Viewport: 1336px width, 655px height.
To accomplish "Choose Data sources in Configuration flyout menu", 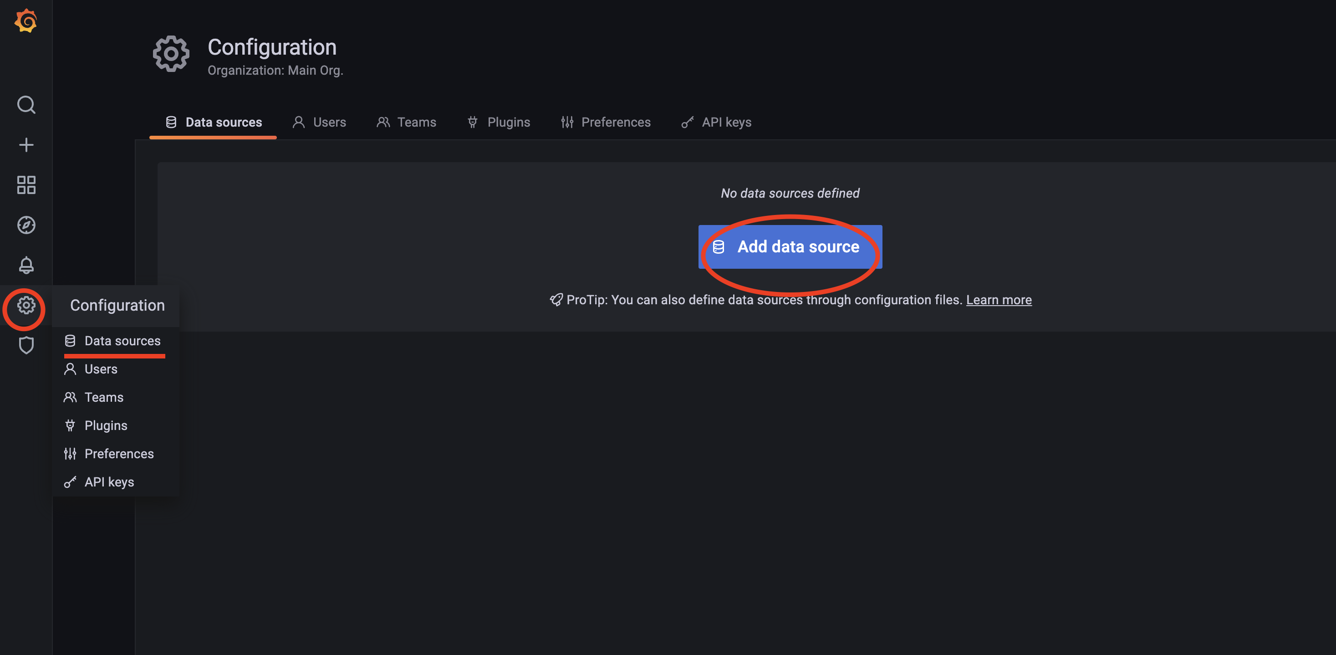I will pos(122,341).
